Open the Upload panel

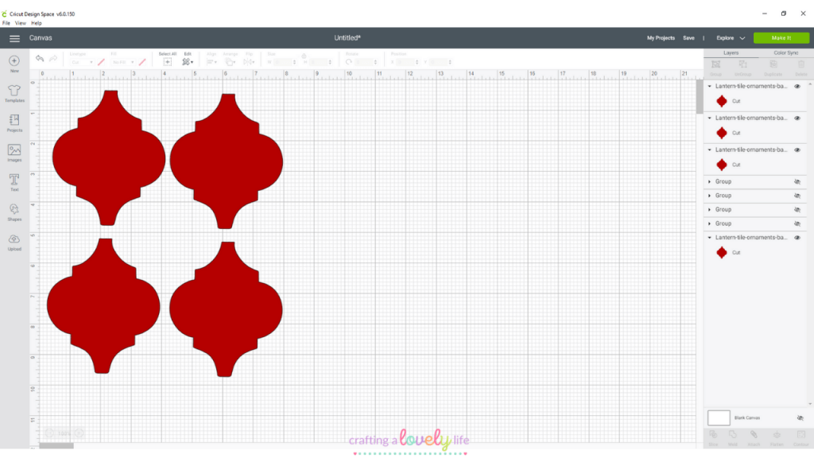(x=14, y=241)
